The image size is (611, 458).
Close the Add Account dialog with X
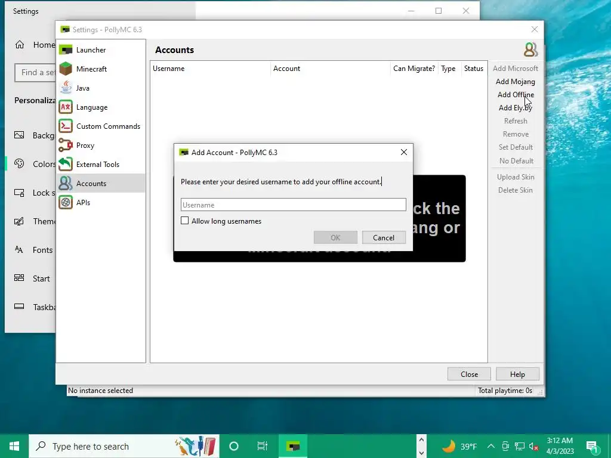[x=404, y=152]
